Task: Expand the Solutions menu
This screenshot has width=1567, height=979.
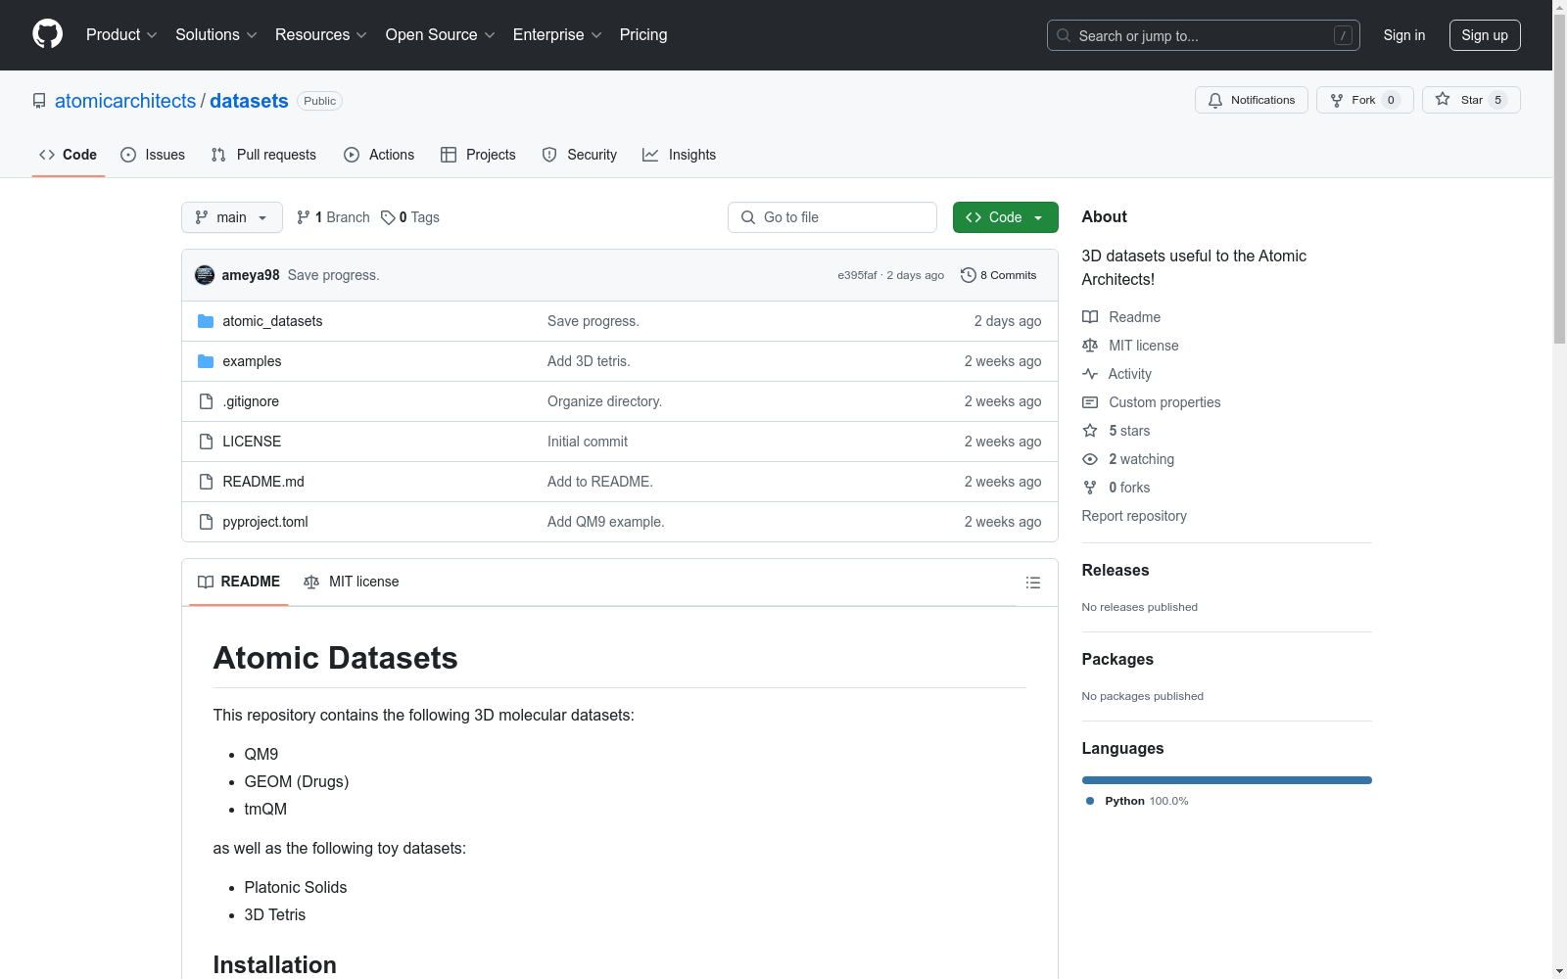Action: (x=216, y=34)
